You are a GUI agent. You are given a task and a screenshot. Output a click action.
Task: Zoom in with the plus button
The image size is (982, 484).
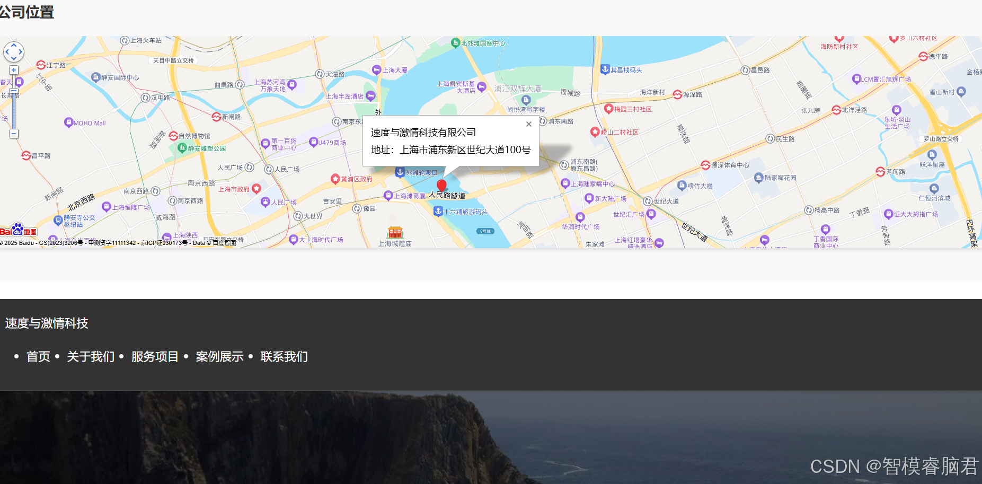pyautogui.click(x=14, y=70)
